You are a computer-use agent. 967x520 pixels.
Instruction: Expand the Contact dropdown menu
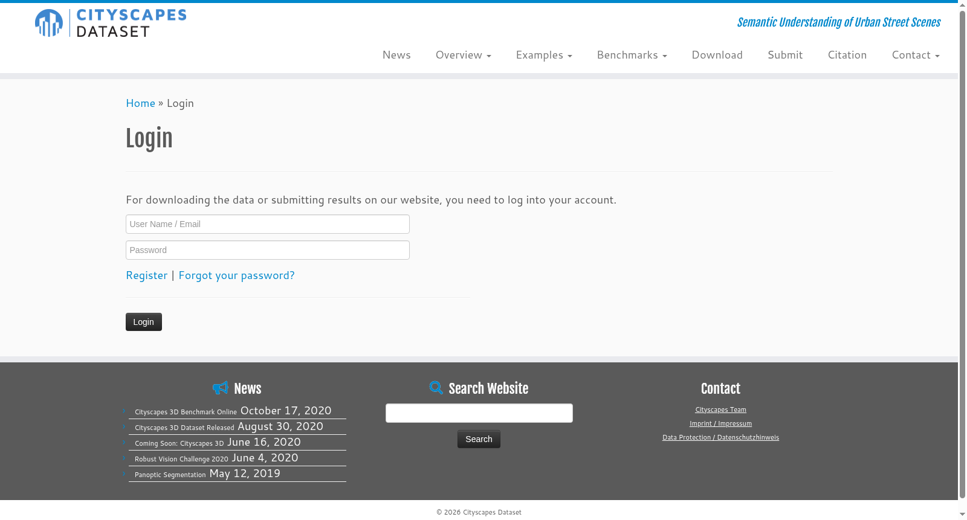tap(916, 55)
